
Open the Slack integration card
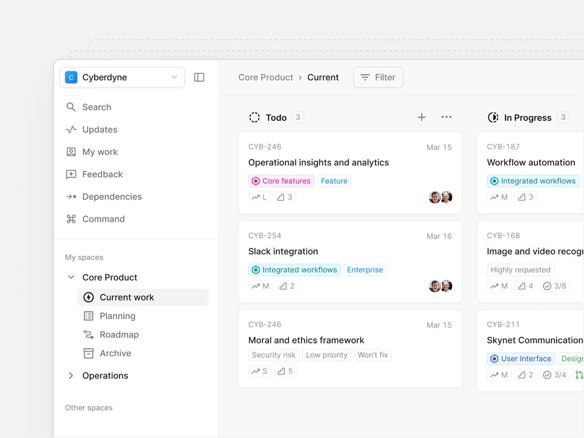tap(350, 261)
